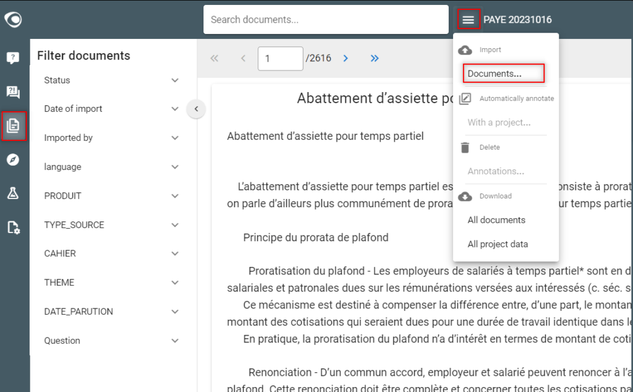Click the Automatically annotate pencil icon
This screenshot has width=633, height=392.
465,98
